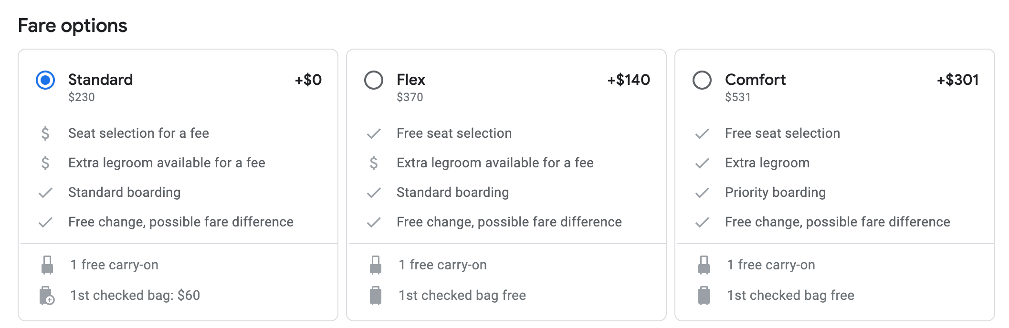Viewport: 1009px width, 328px height.
Task: Choose the Flex fare radio button
Action: coord(374,80)
